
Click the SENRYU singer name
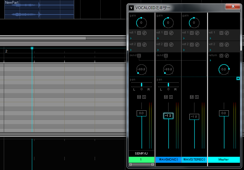click(x=141, y=154)
